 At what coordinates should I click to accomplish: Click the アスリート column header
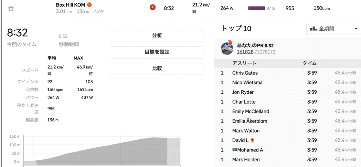244,63
